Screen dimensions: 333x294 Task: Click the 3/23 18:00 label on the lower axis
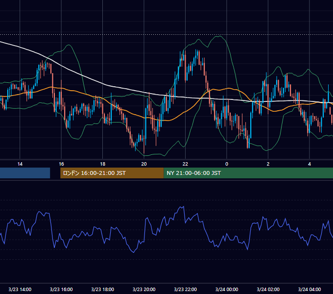tap(102, 289)
